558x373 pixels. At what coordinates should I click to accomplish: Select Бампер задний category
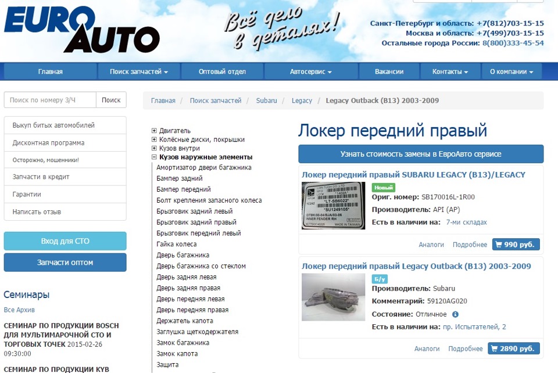[180, 178]
